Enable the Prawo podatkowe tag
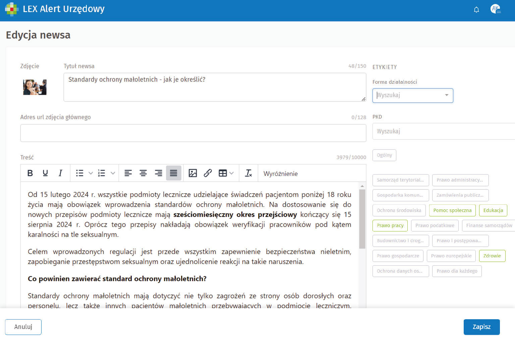515x343 pixels. (435, 225)
